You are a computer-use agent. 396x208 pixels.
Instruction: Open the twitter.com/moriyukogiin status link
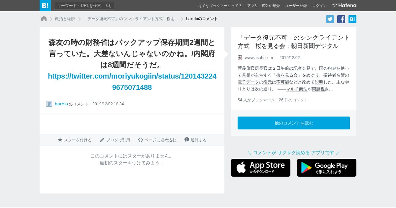[x=132, y=82]
